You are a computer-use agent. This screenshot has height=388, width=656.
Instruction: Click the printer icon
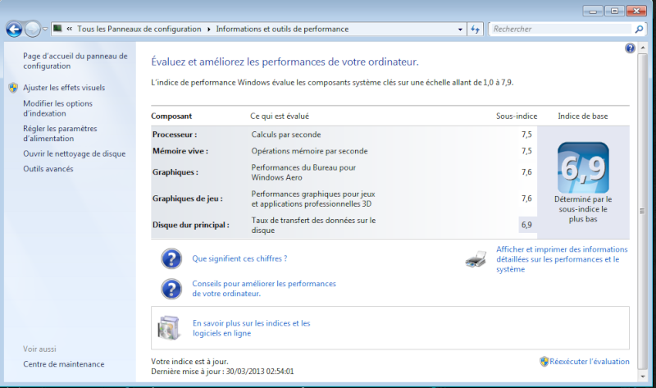tap(476, 259)
